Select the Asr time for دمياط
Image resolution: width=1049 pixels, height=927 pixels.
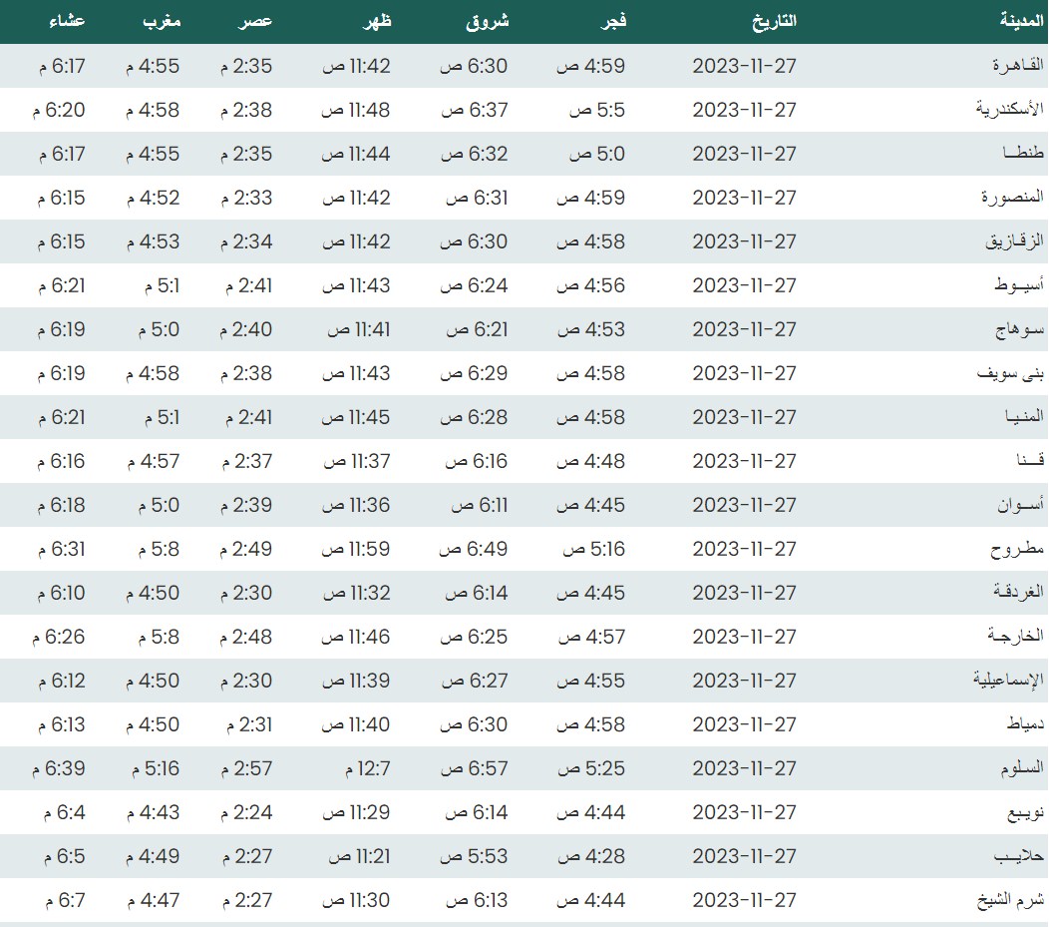coord(246,724)
